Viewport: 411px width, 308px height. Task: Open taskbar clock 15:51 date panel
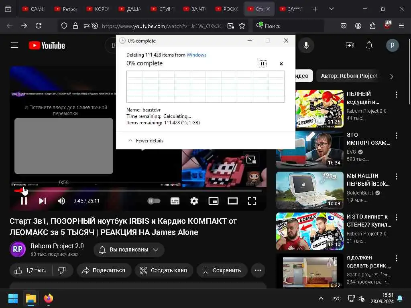coord(382,298)
